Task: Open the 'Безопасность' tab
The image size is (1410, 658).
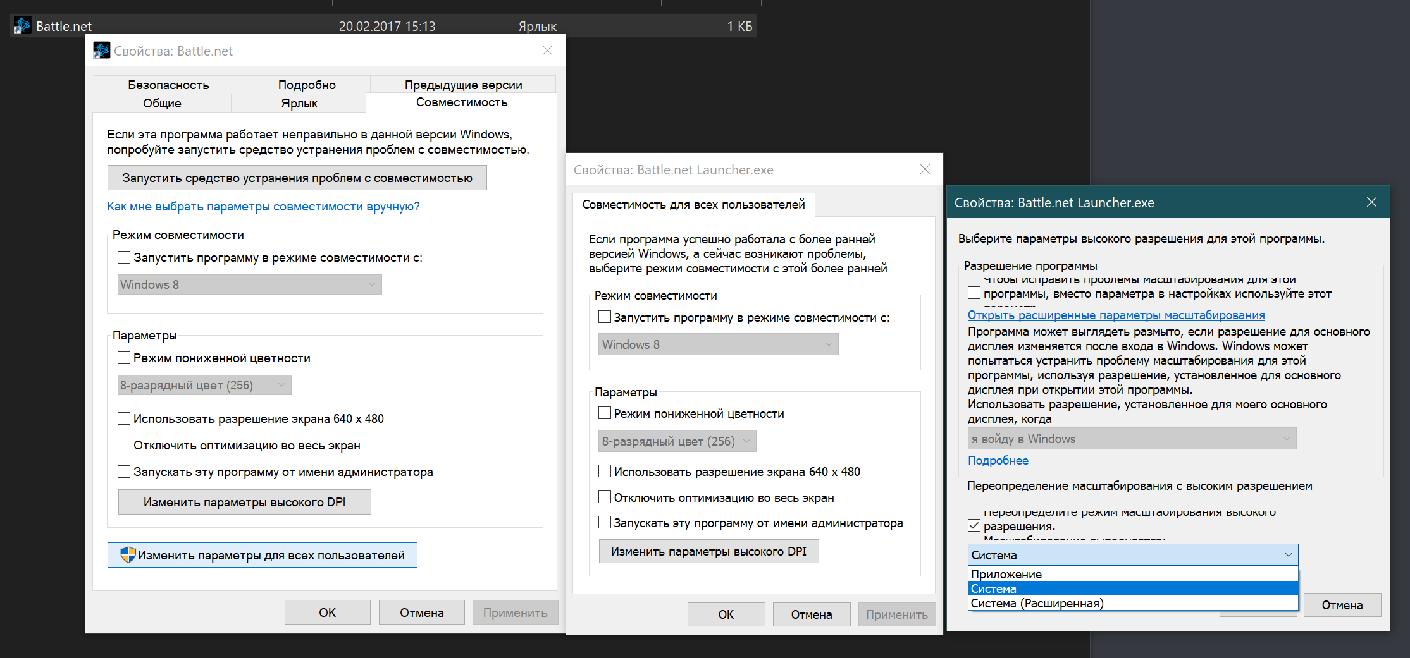Action: (168, 85)
